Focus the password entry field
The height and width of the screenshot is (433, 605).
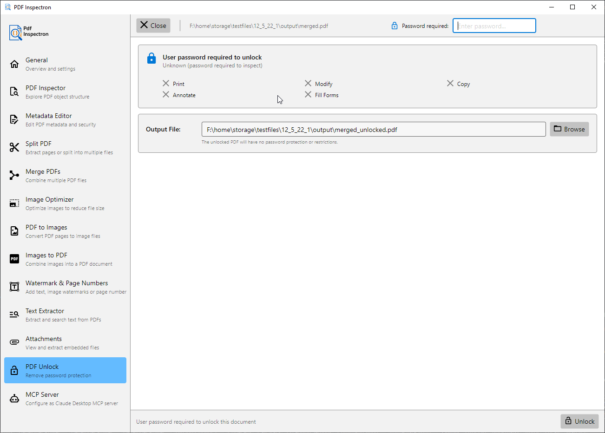tap(494, 26)
